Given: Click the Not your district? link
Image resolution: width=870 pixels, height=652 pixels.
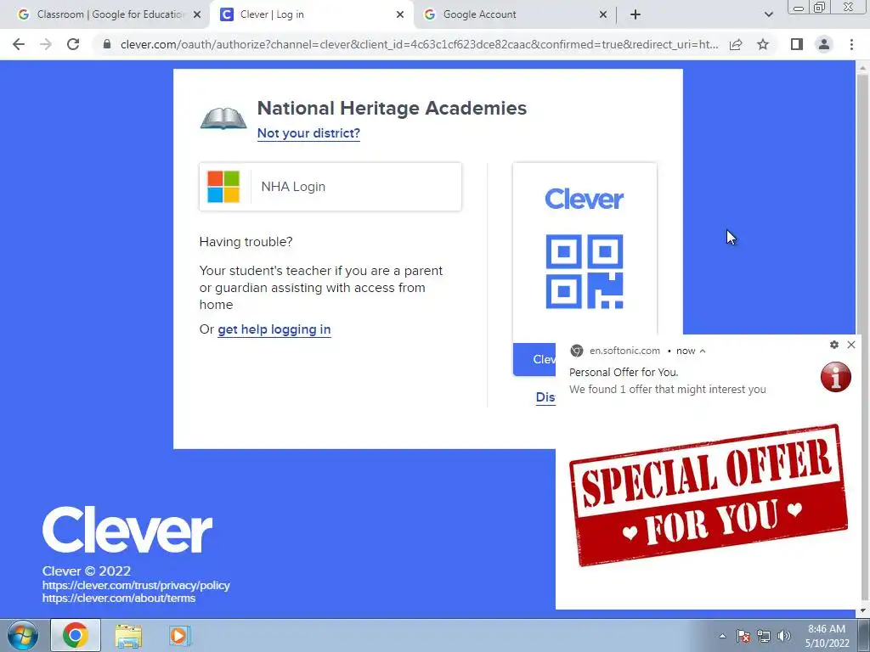Looking at the screenshot, I should (308, 133).
